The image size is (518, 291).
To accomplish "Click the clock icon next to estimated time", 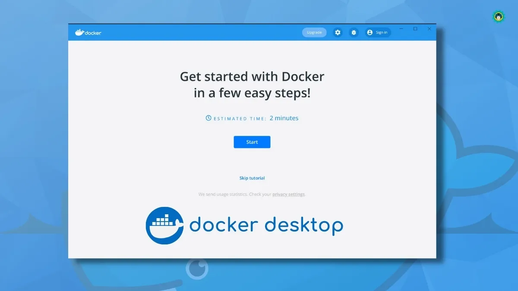I will point(208,118).
